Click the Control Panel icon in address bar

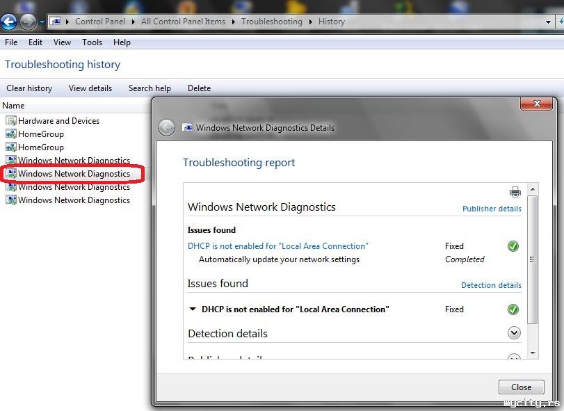click(55, 22)
